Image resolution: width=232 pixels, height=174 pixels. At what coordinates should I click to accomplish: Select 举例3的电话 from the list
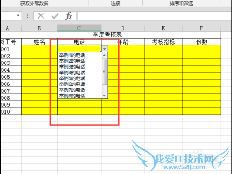[72, 67]
